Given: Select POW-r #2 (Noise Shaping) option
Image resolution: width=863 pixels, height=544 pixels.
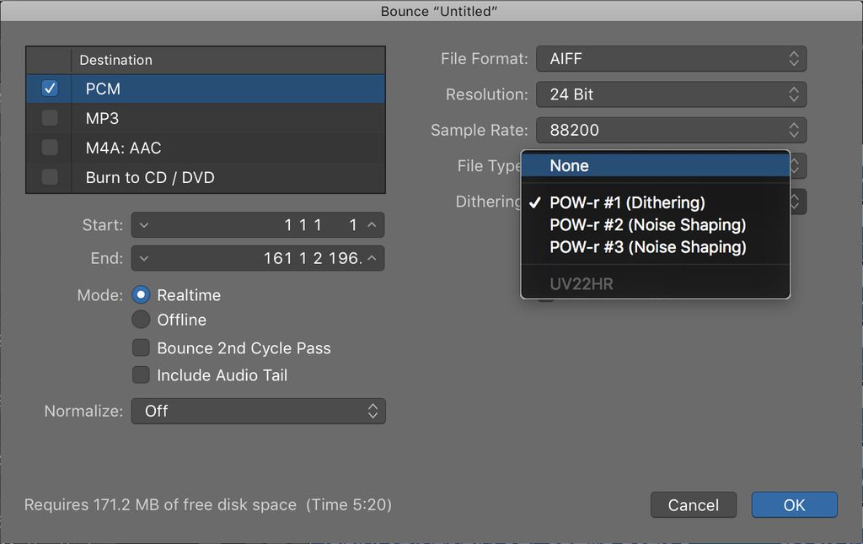Looking at the screenshot, I should (647, 225).
